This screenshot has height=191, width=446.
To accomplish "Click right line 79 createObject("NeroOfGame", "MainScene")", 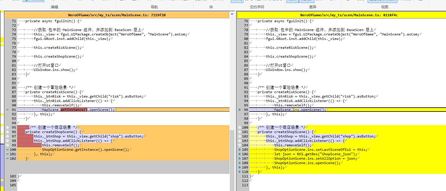I will tap(343, 34).
